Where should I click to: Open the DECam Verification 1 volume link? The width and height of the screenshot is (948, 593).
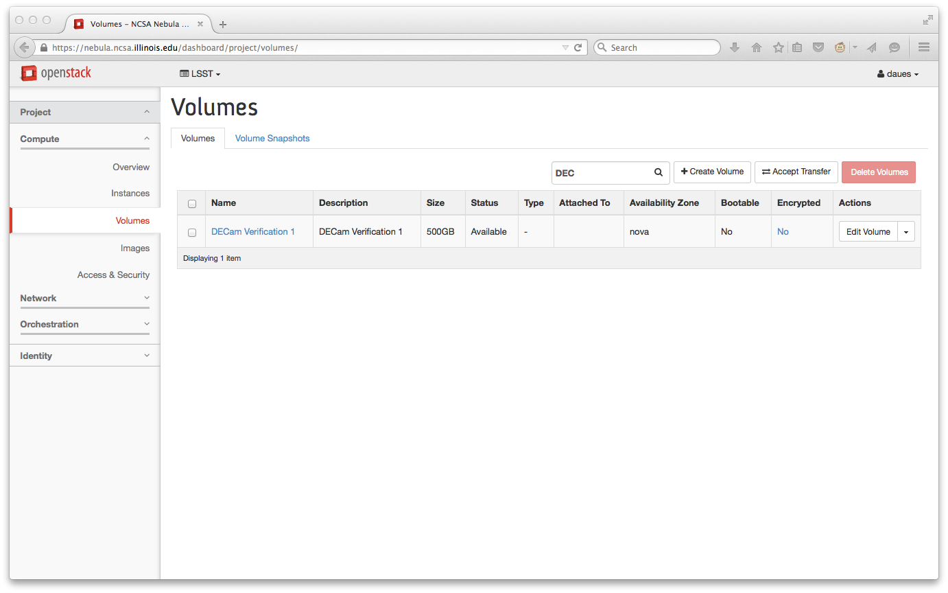point(253,231)
